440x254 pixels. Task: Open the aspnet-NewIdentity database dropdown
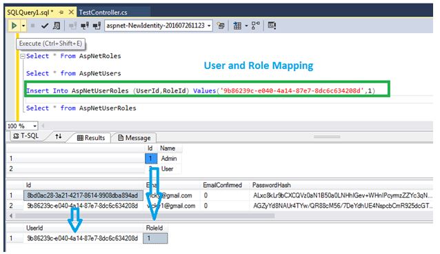(159, 26)
